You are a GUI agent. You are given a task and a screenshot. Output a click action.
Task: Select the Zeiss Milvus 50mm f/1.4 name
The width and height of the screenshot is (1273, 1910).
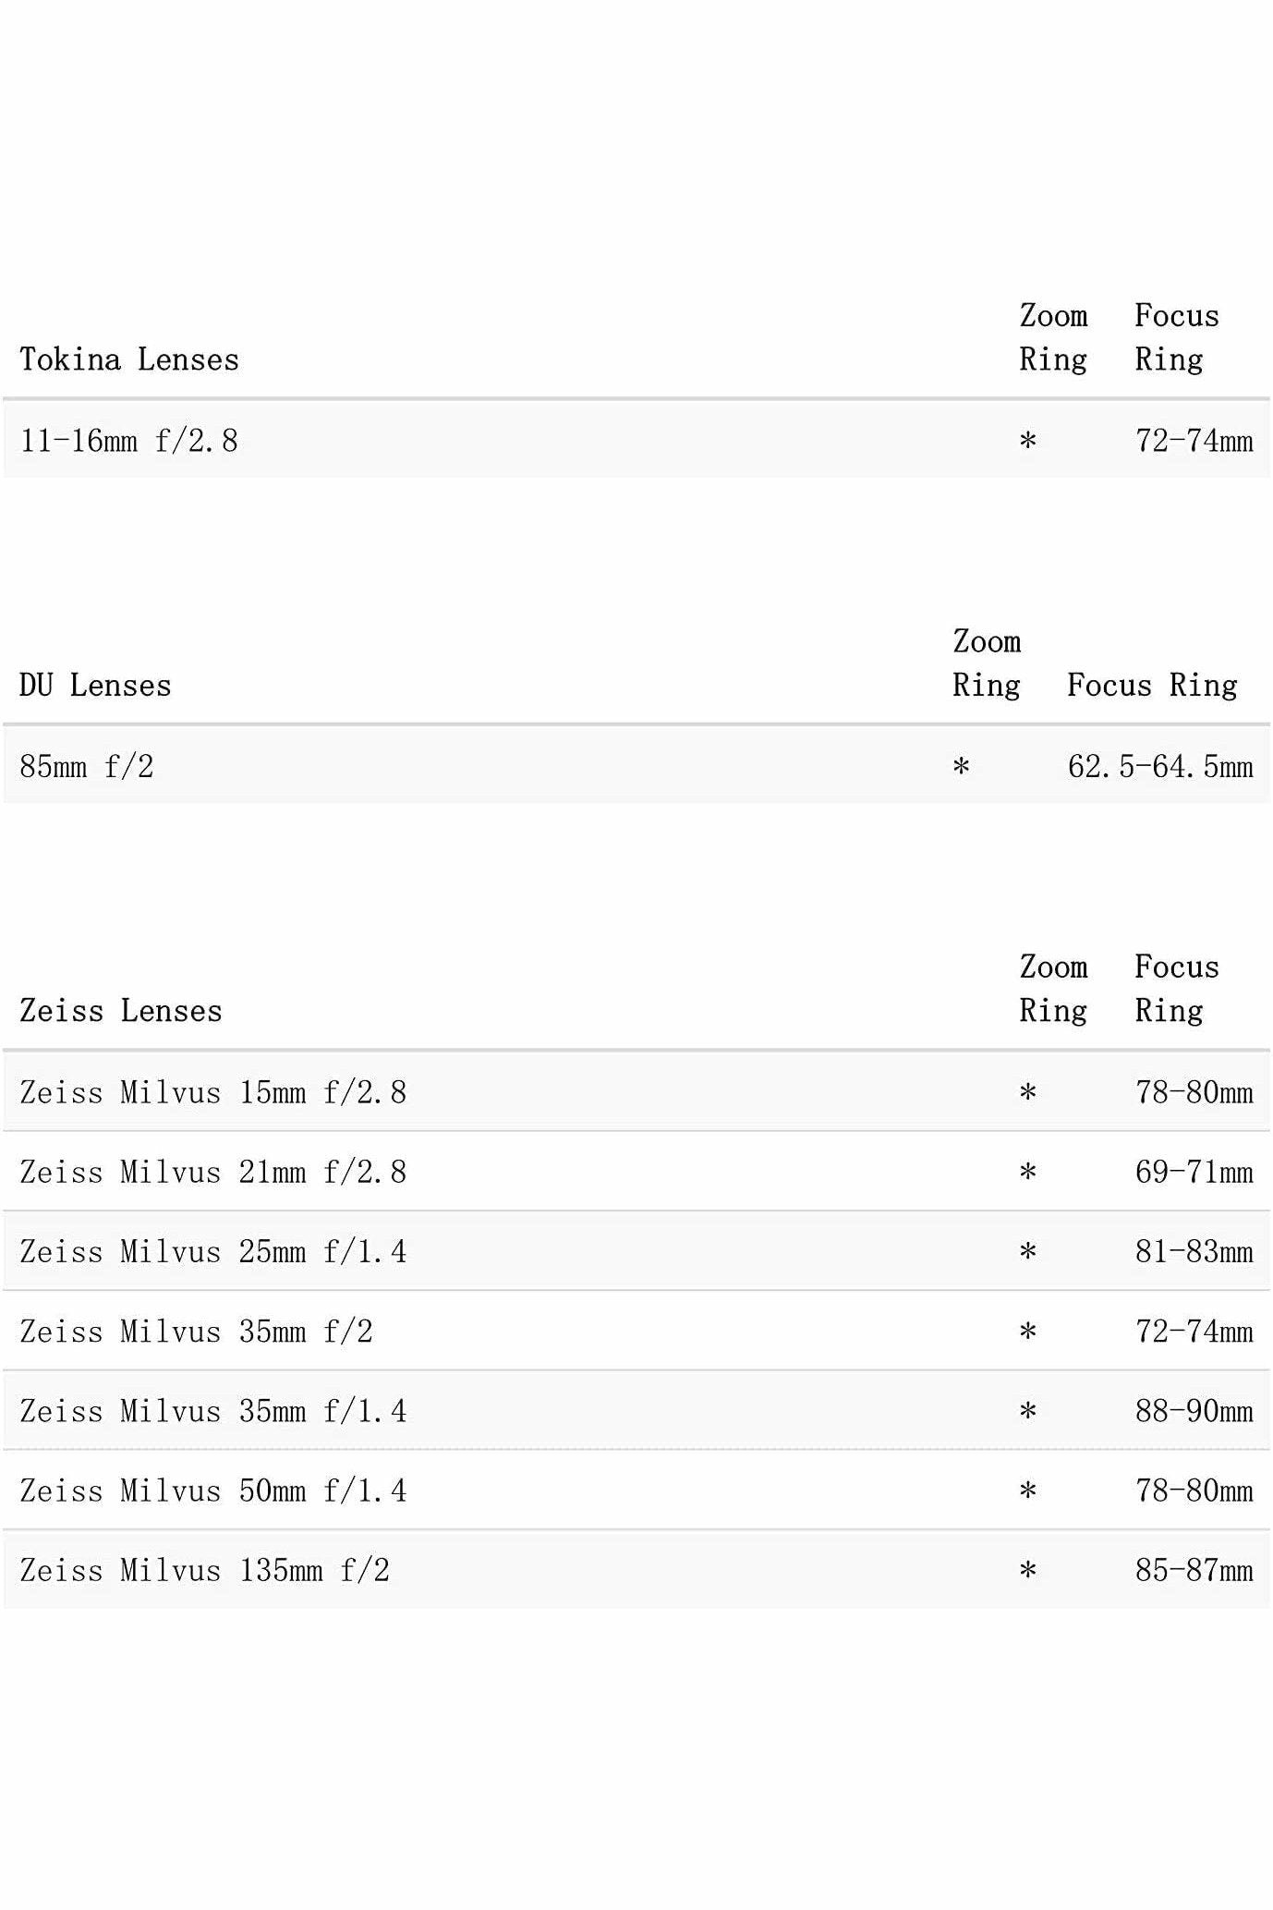[212, 1490]
